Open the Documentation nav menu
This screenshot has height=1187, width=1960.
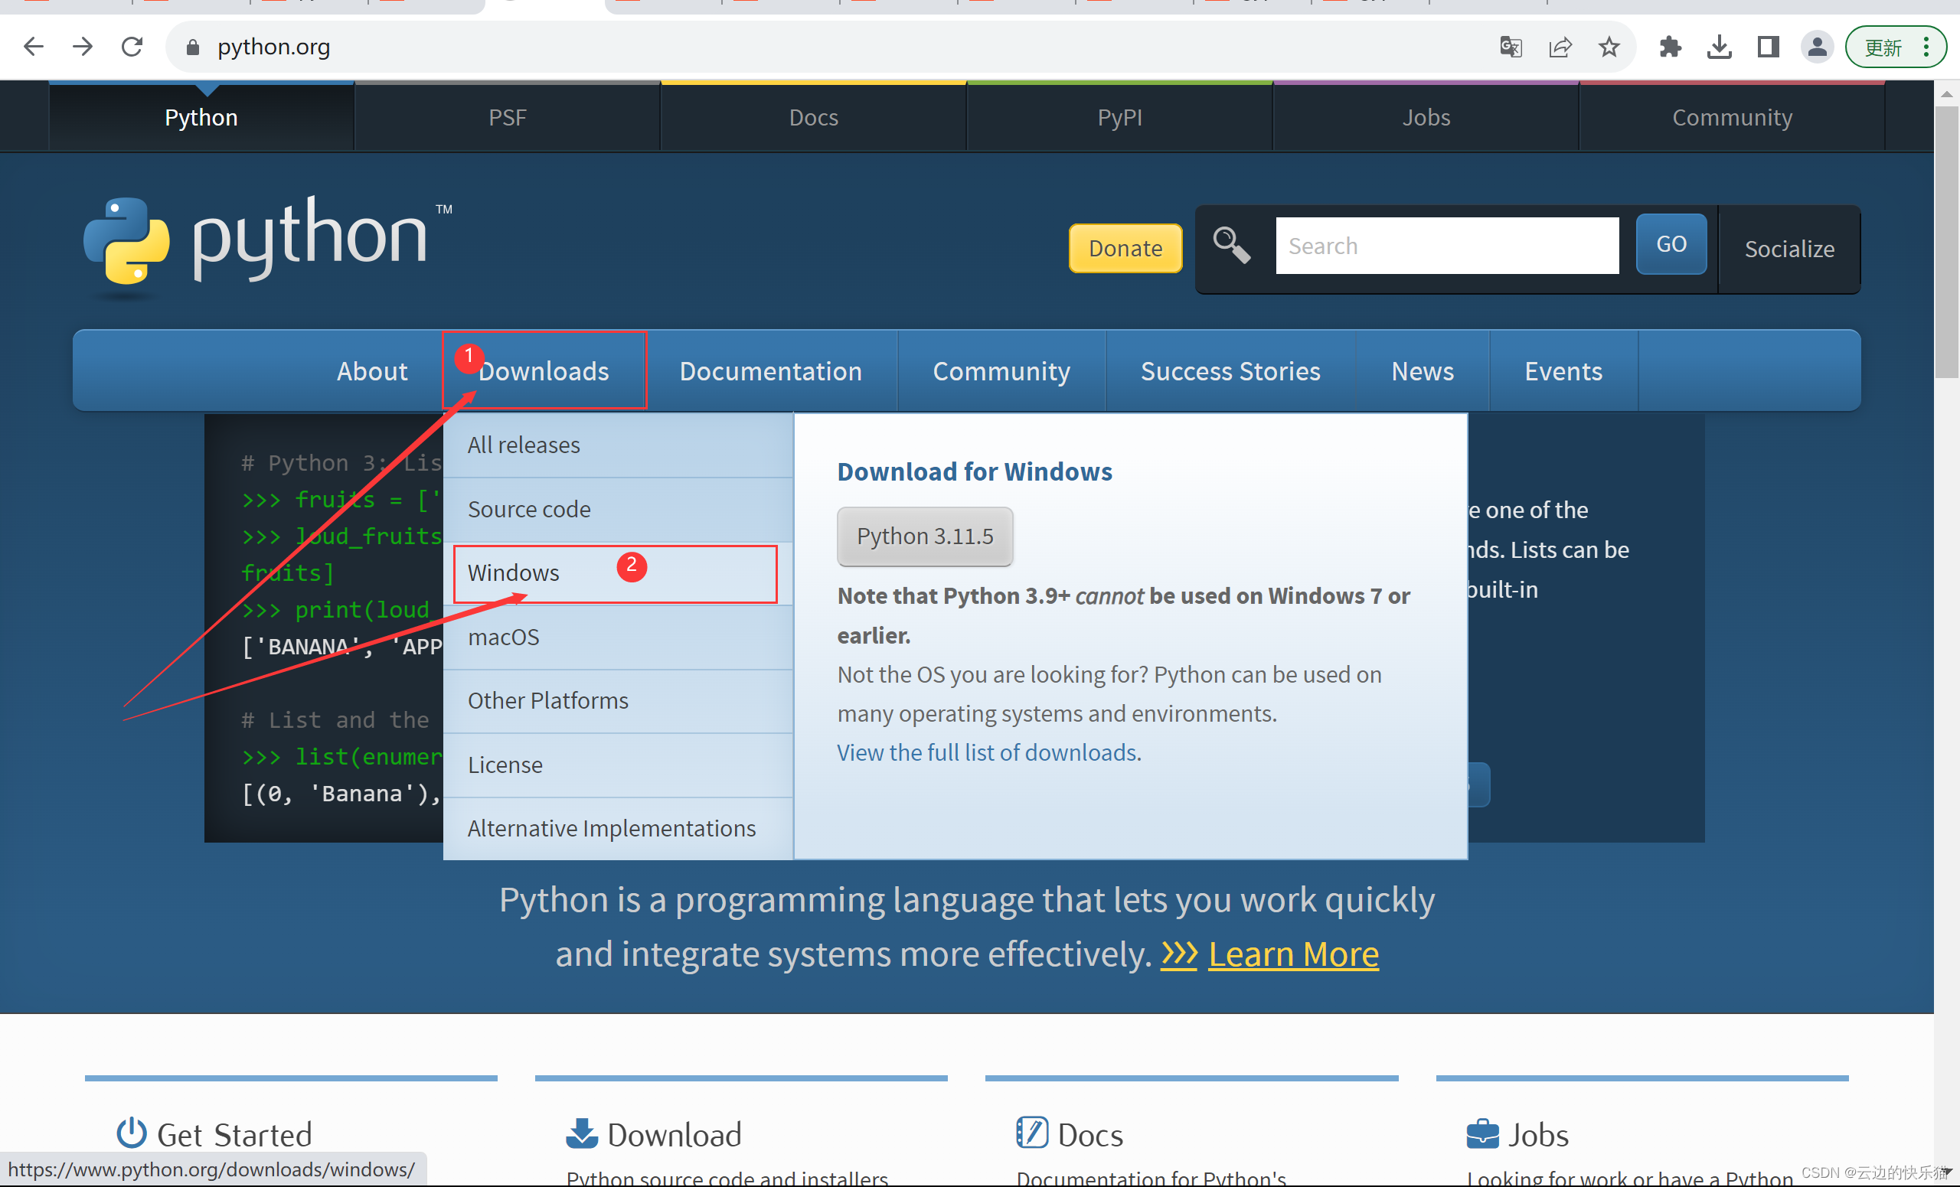771,371
